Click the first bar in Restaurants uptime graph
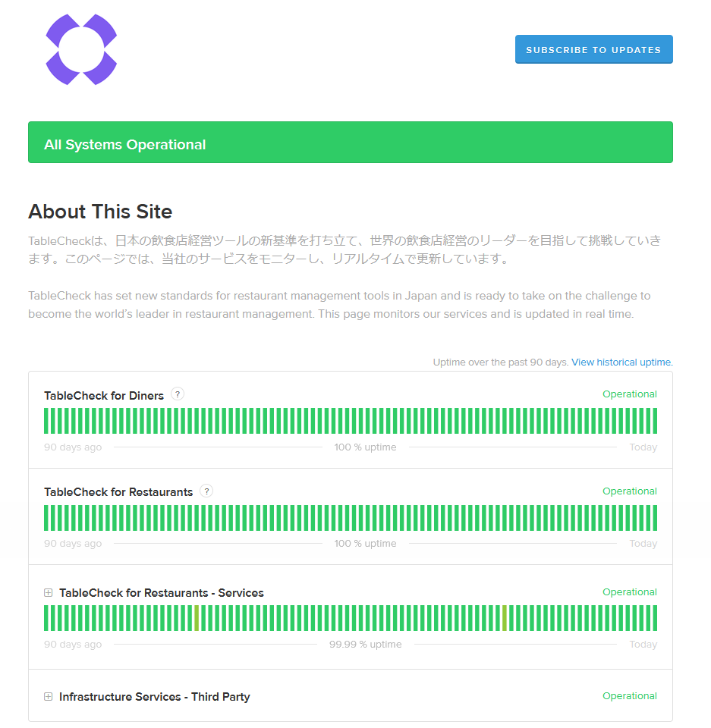The width and height of the screenshot is (711, 728). click(x=46, y=518)
